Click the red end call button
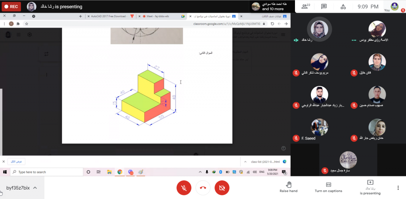The width and height of the screenshot is (406, 199). (x=203, y=188)
